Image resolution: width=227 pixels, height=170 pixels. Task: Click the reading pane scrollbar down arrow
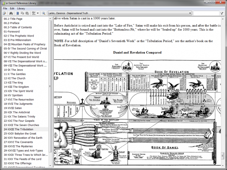(223, 165)
